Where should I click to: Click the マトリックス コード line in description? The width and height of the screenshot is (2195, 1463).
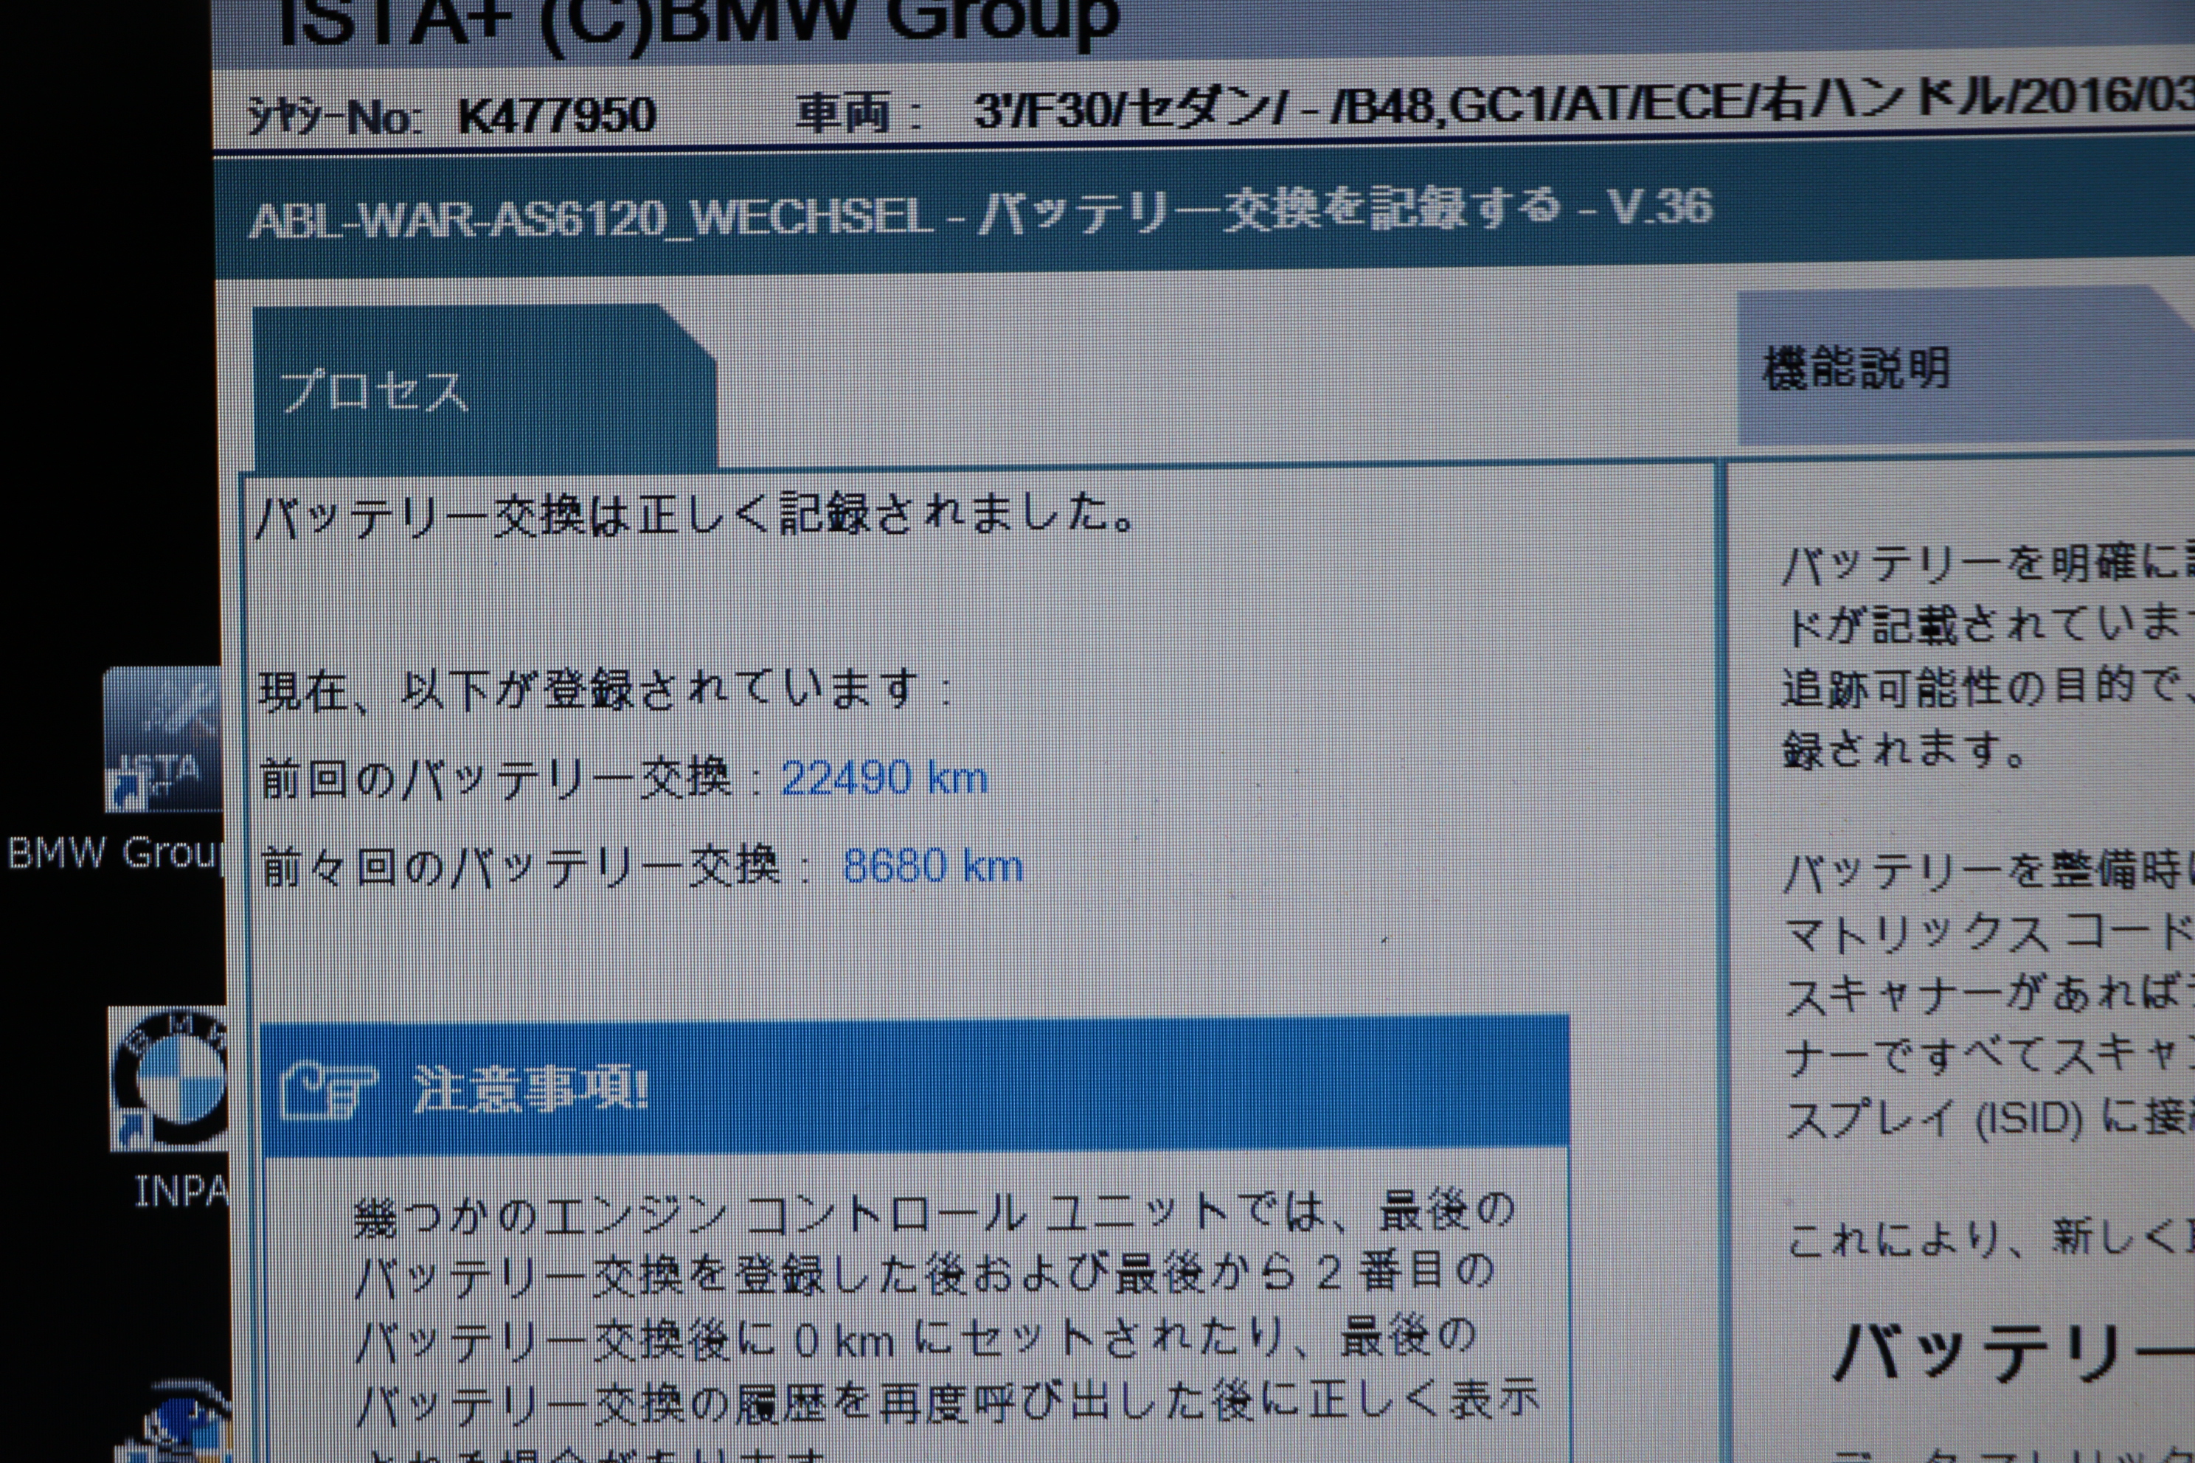click(1988, 932)
